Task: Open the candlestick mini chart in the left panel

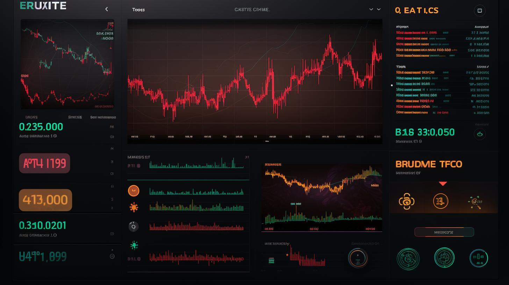Action: click(67, 64)
